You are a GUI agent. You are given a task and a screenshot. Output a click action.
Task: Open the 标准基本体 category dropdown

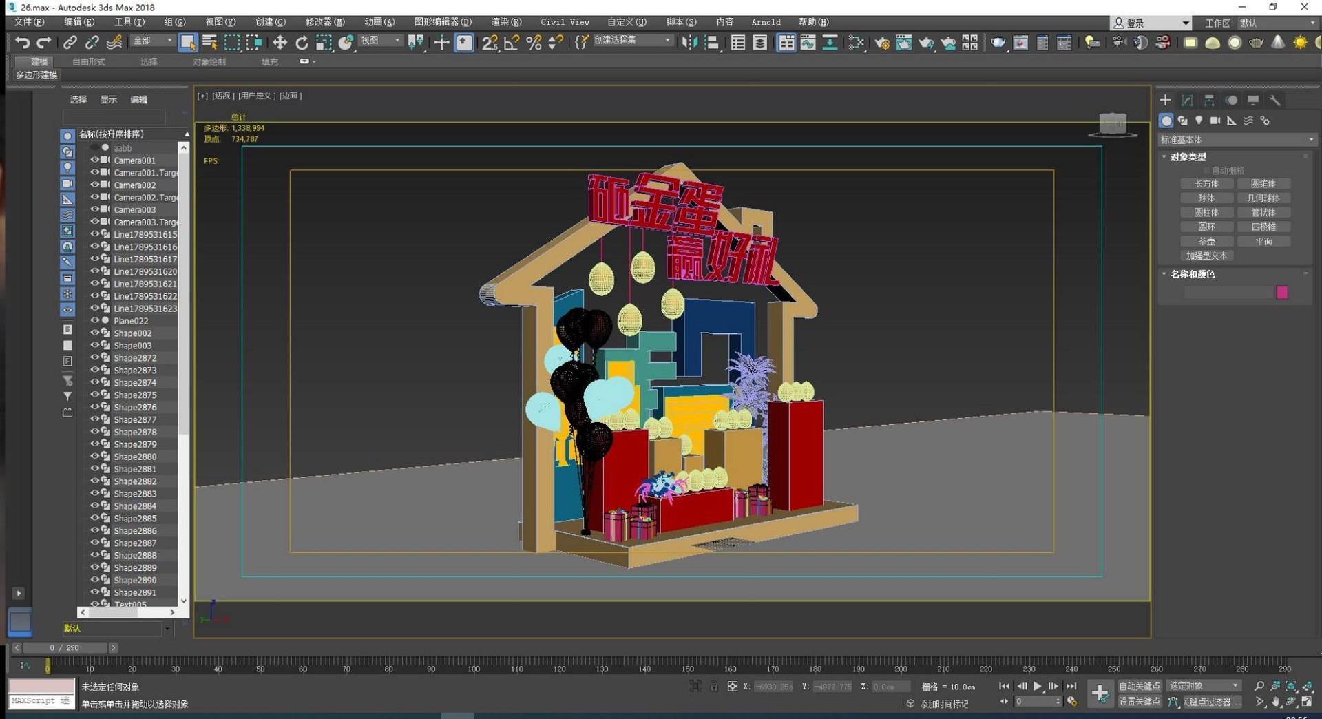point(1237,140)
